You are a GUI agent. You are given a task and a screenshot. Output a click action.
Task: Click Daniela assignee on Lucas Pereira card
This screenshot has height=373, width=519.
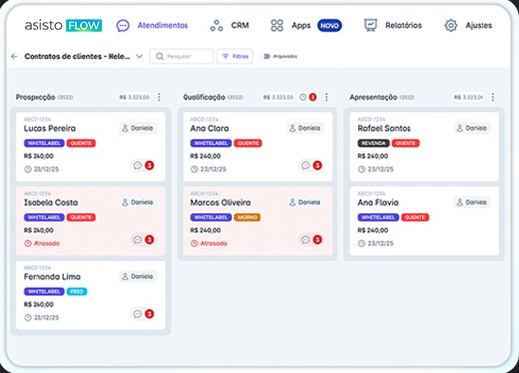[138, 128]
